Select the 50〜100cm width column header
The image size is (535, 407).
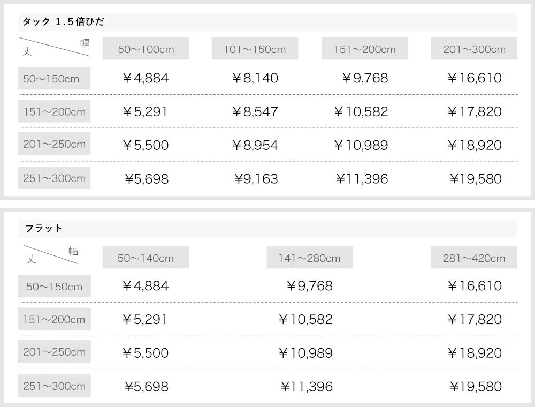pos(146,49)
